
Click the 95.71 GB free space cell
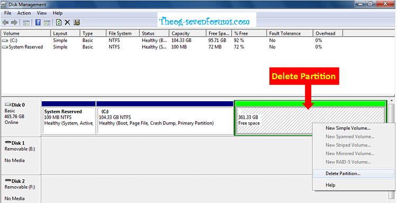[217, 41]
